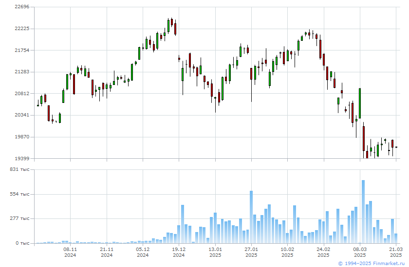Select the 05.12 2024 date label
The width and height of the screenshot is (409, 267).
coord(143,252)
